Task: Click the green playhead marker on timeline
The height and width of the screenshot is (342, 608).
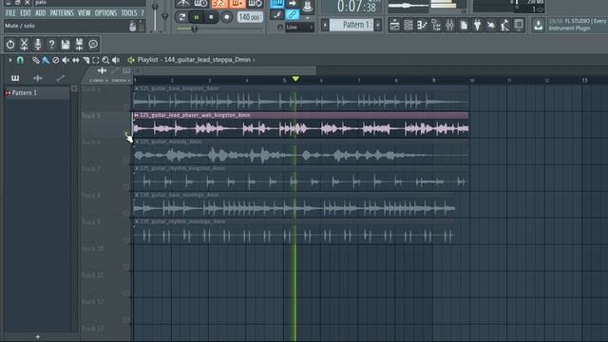Action: click(295, 79)
